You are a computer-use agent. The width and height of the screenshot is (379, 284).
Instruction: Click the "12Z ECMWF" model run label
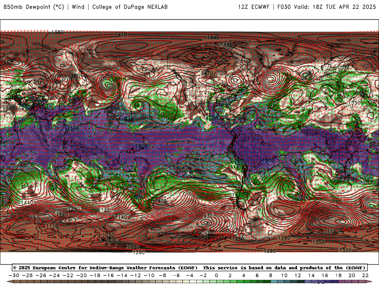[254, 7]
